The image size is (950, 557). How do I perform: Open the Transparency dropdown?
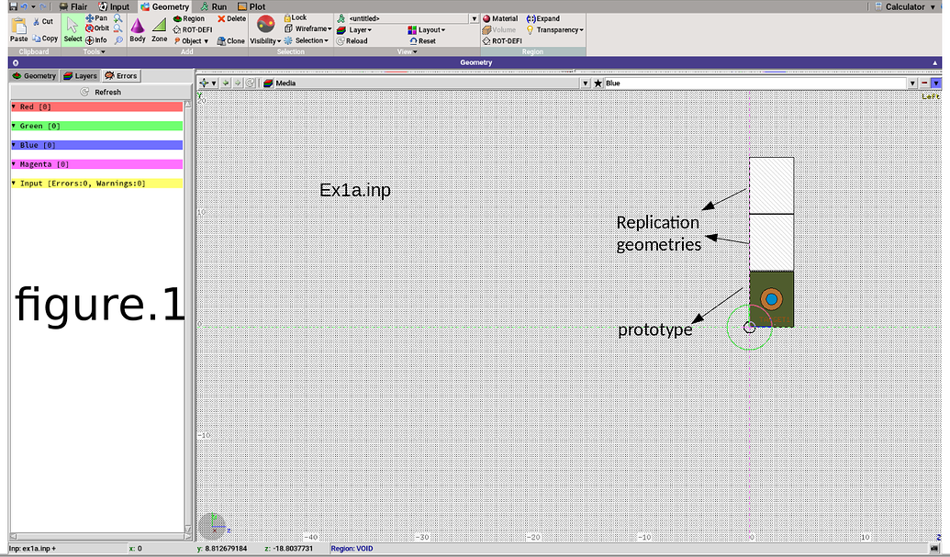click(559, 29)
